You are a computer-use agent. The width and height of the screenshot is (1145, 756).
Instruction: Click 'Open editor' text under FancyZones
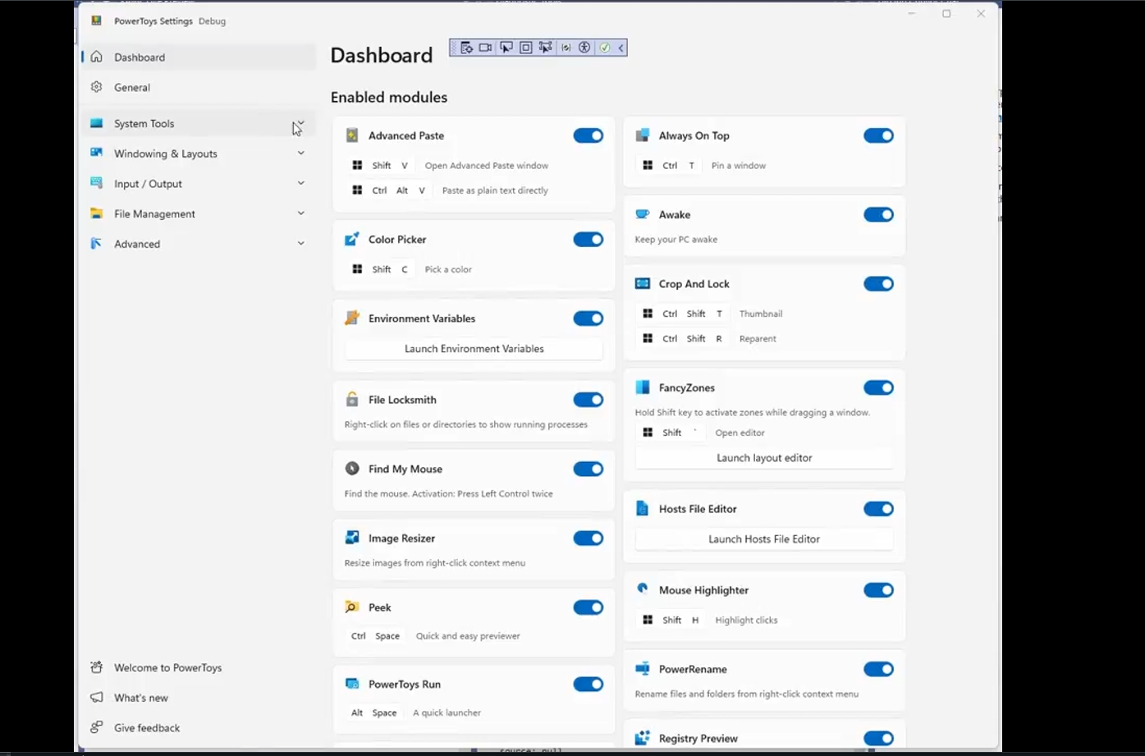pyautogui.click(x=740, y=433)
